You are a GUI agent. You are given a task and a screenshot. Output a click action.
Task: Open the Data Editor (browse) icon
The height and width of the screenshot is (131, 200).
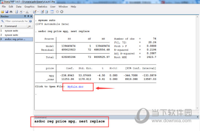pos(47,12)
